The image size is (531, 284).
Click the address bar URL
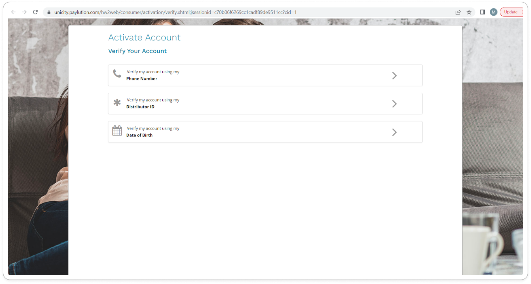coord(175,12)
